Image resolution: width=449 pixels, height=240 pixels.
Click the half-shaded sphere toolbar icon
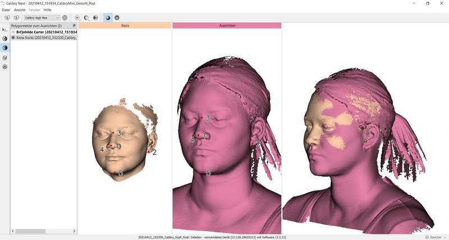click(86, 18)
